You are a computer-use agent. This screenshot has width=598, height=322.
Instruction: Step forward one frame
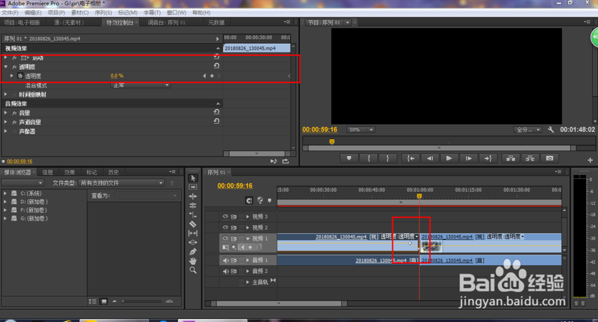(x=469, y=158)
